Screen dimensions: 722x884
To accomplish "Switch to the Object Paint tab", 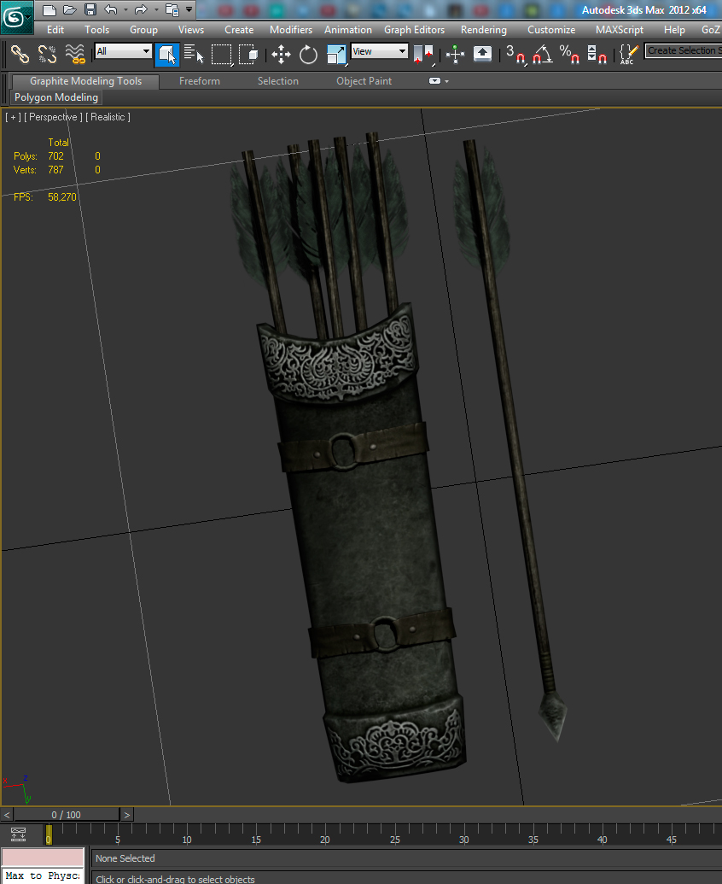I will tap(364, 81).
